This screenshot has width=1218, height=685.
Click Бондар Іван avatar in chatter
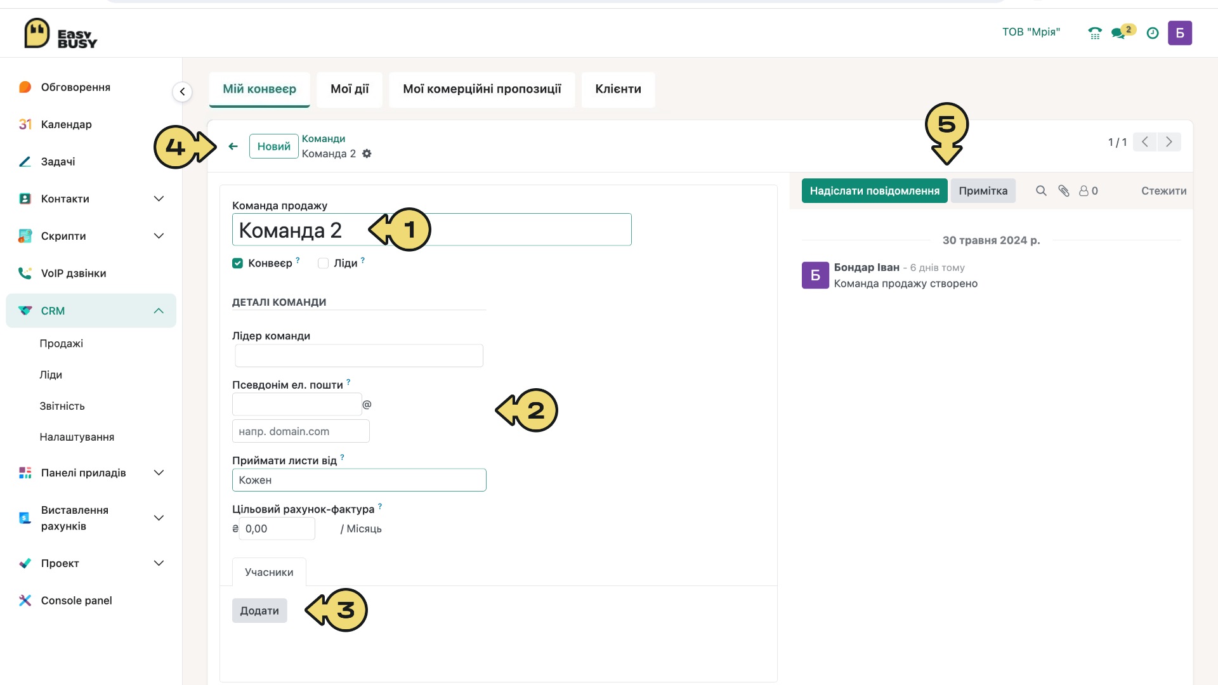(815, 275)
